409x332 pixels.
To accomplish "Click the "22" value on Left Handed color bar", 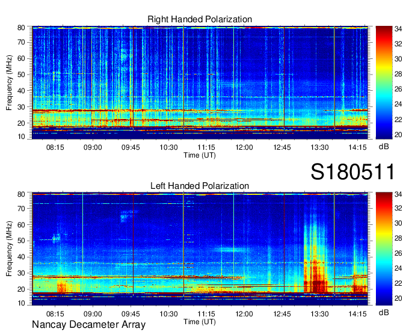I will click(x=398, y=283).
